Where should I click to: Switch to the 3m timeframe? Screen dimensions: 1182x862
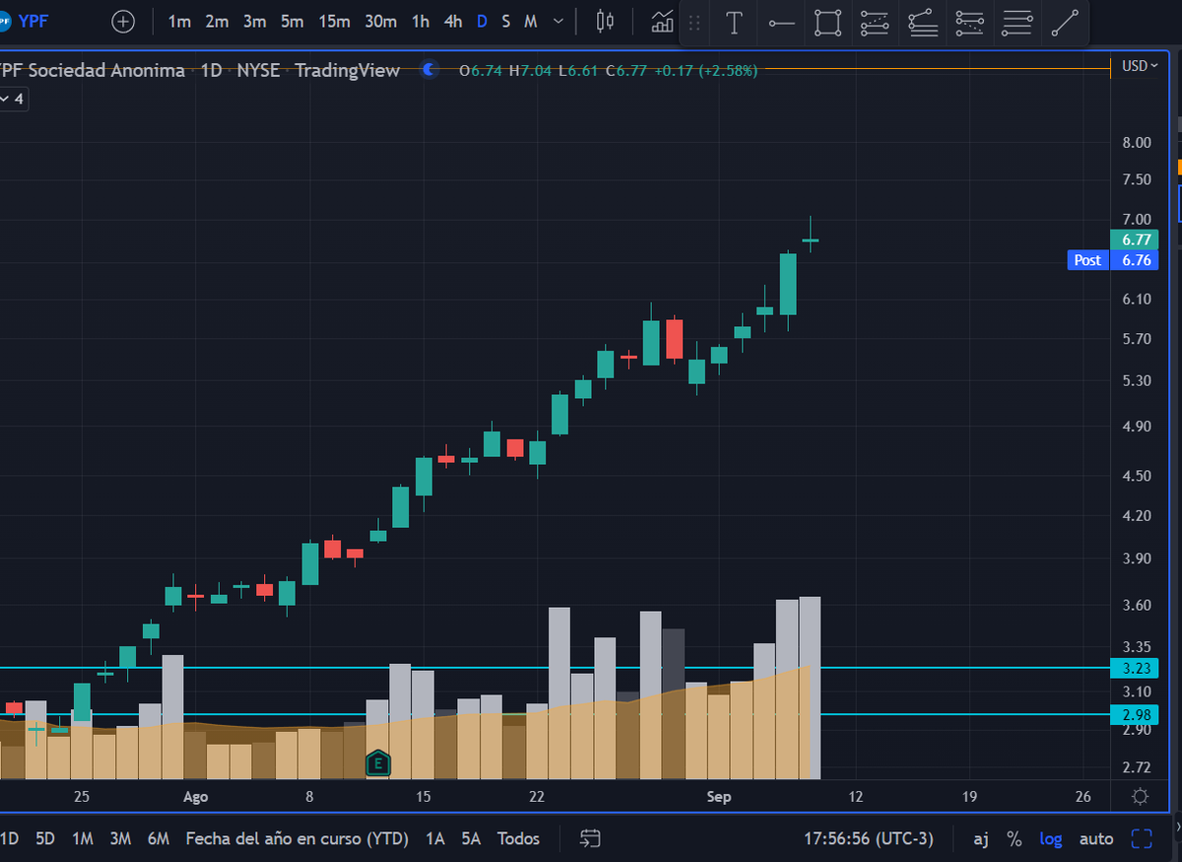point(254,21)
